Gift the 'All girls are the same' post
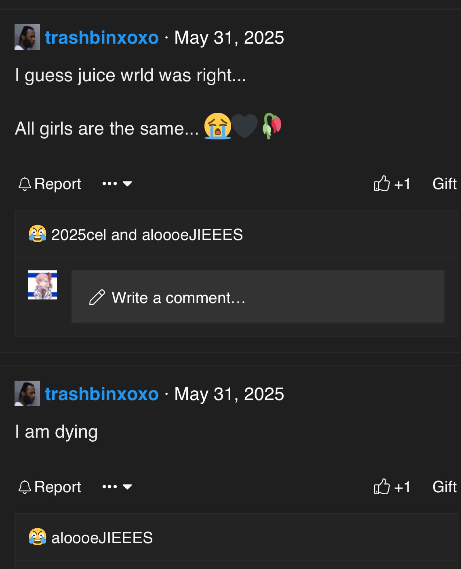Viewport: 461px width, 569px height. click(x=444, y=184)
